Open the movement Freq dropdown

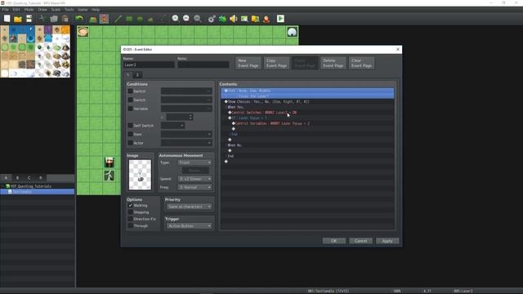pyautogui.click(x=194, y=187)
